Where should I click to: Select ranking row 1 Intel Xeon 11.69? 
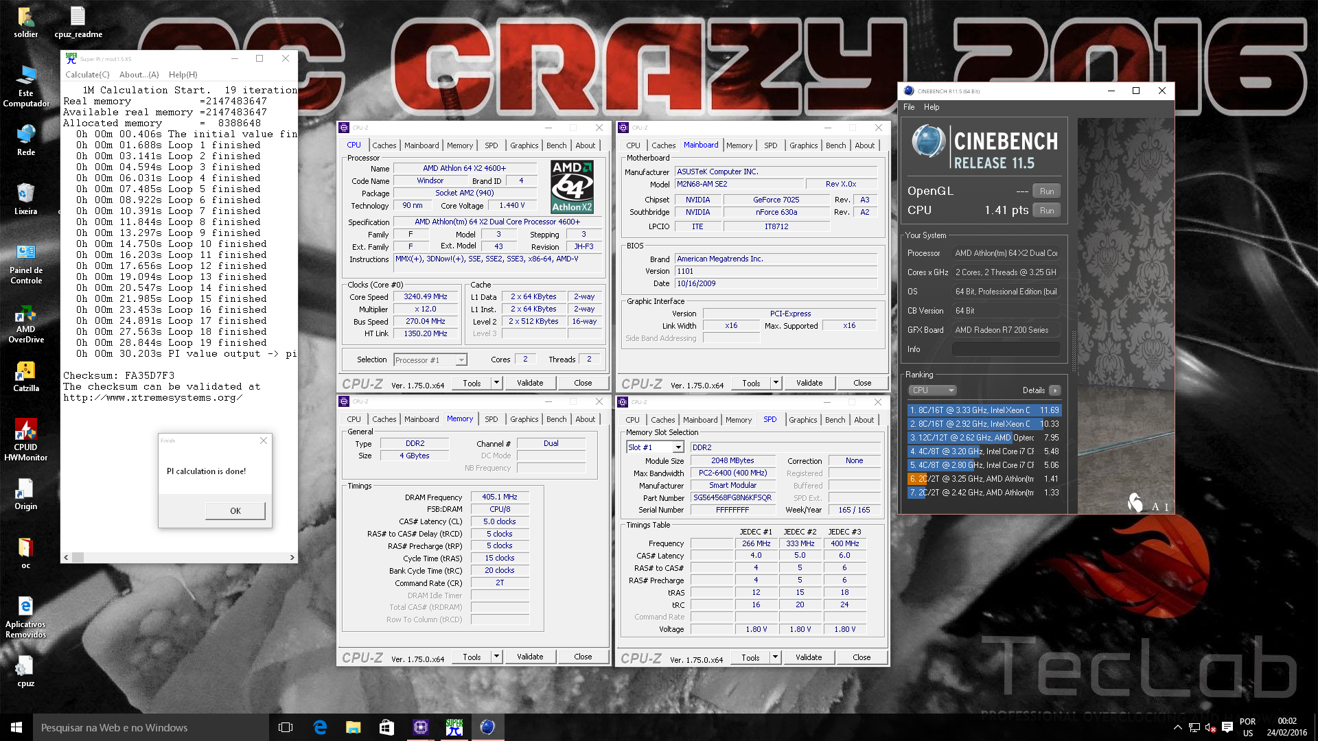point(984,410)
